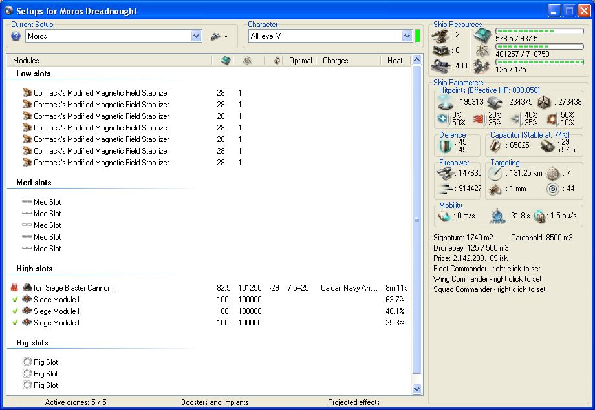Click the Modules column header
Viewport: 595px width, 410px height.
click(x=26, y=61)
